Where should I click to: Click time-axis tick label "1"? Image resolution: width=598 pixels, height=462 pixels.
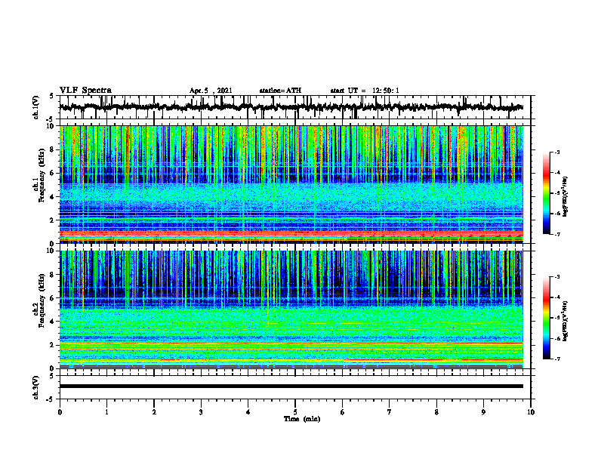pyautogui.click(x=106, y=412)
